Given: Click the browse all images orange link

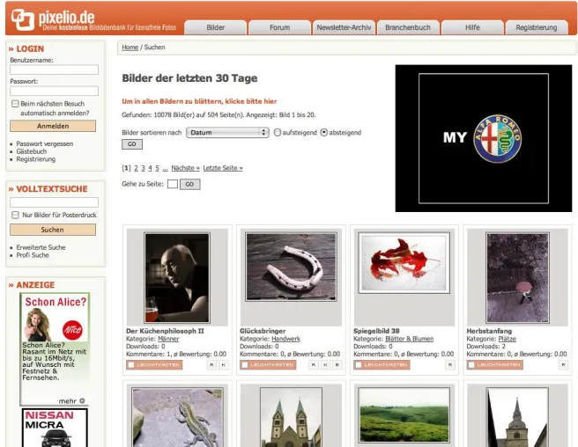Looking at the screenshot, I should click(199, 101).
